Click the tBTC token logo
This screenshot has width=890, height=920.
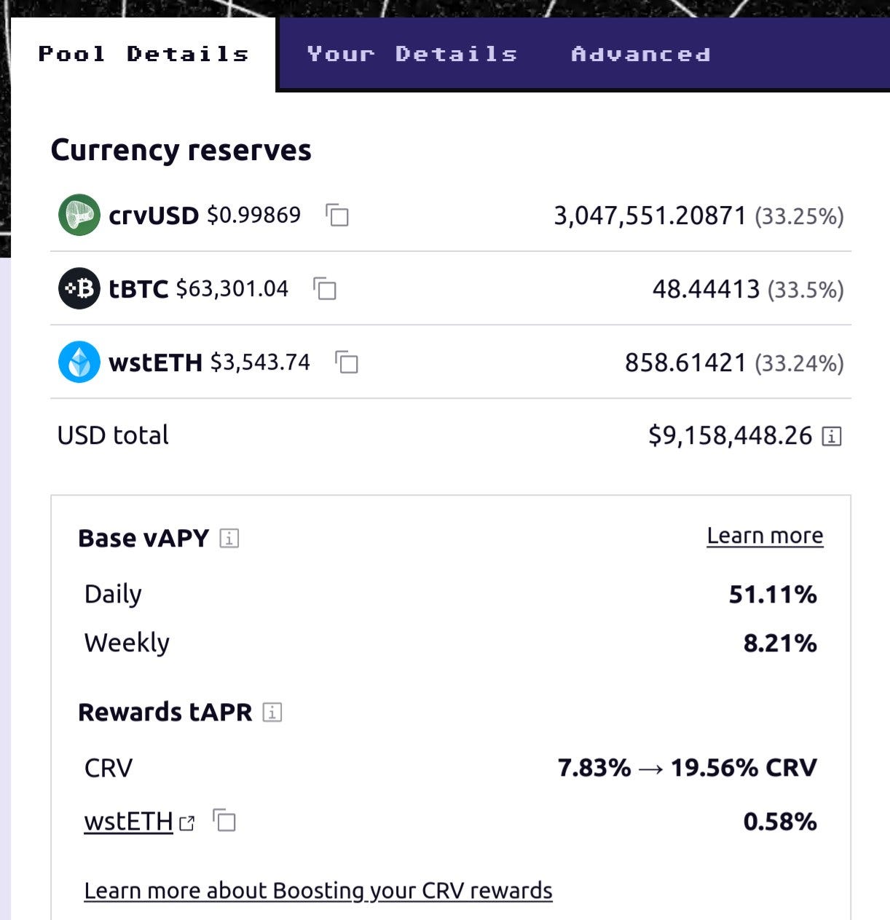point(79,288)
